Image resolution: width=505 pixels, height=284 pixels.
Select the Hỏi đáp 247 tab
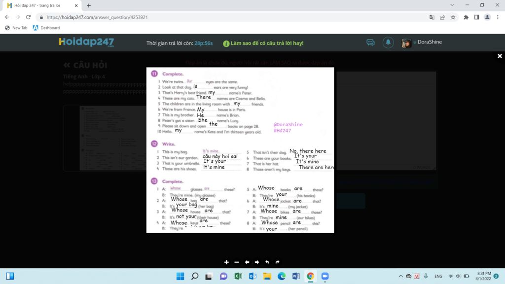pos(42,5)
